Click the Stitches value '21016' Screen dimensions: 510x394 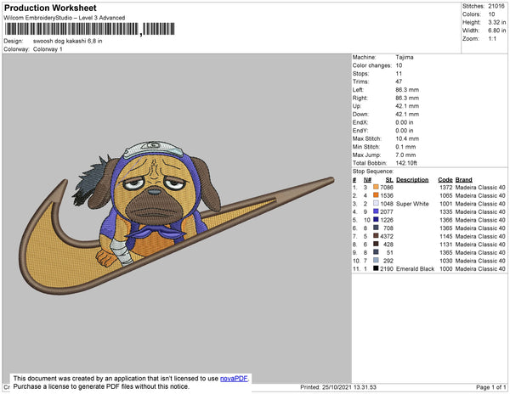coord(496,6)
